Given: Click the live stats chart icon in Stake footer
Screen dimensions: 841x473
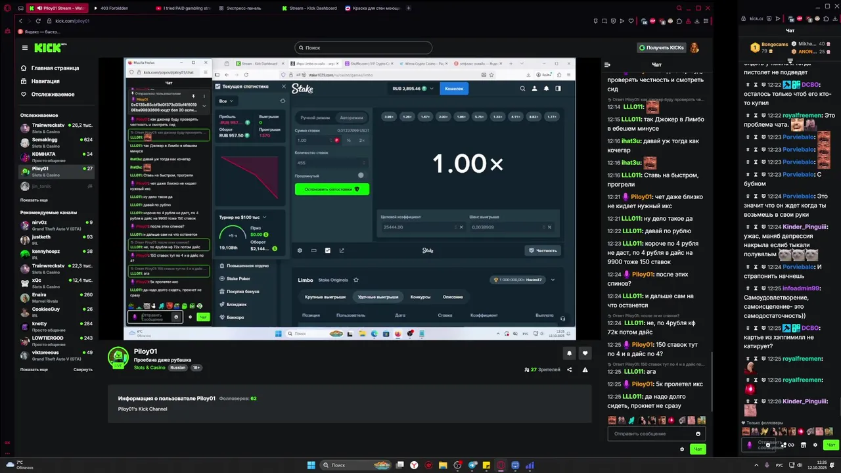Looking at the screenshot, I should coord(327,250).
